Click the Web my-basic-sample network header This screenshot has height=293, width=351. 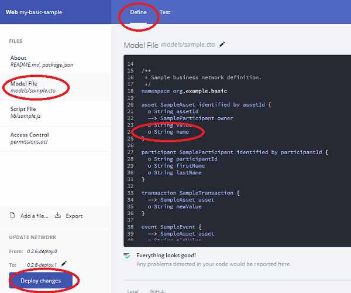[x=34, y=12]
